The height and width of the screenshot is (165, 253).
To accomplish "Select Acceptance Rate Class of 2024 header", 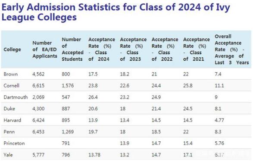I will (x=102, y=49).
